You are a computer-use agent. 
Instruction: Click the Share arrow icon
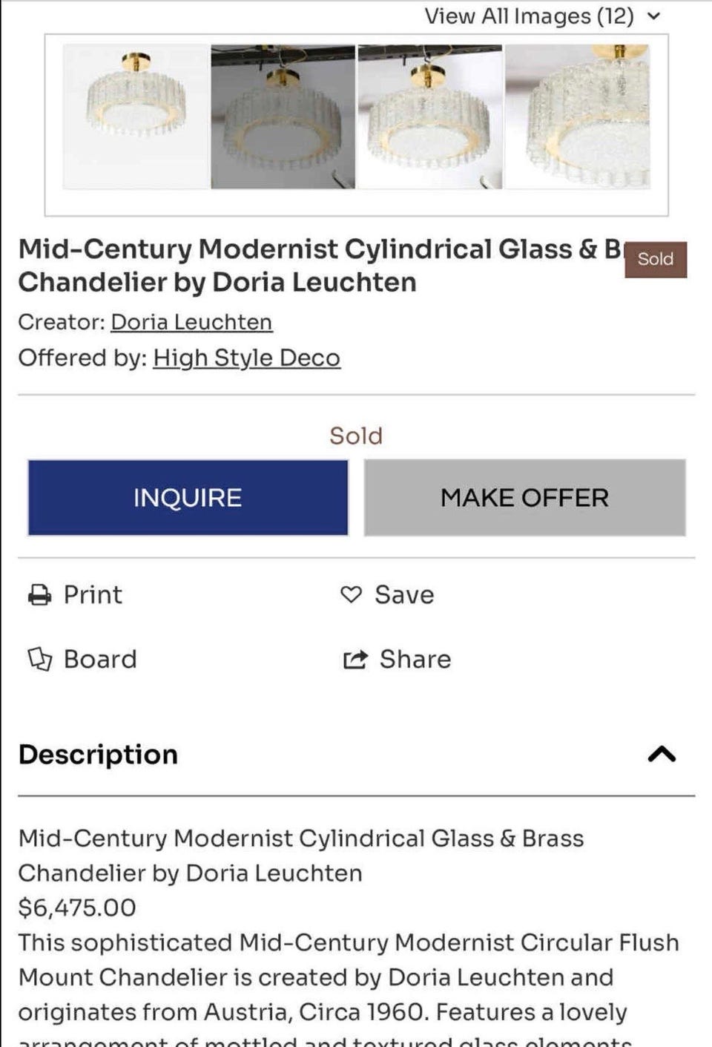coord(355,659)
